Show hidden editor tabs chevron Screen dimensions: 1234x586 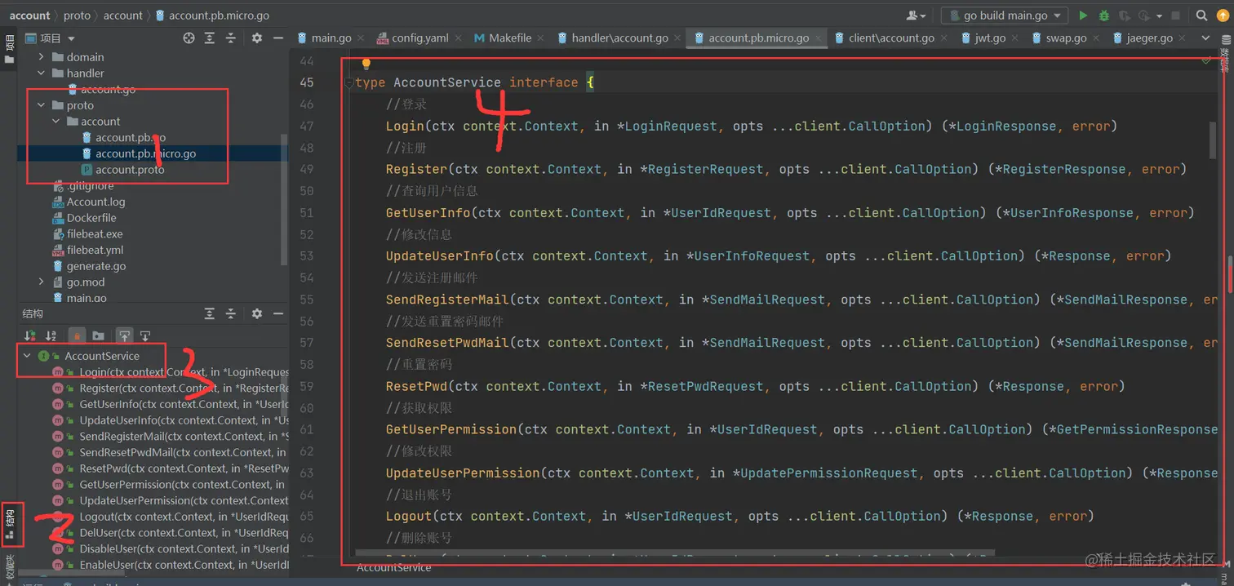1205,38
